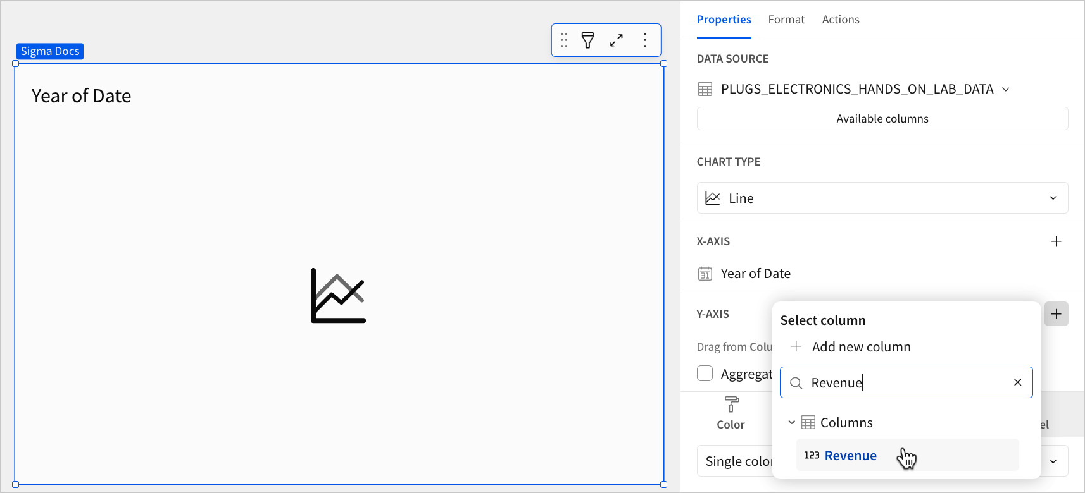Enable the Aggregate checkbox
The width and height of the screenshot is (1085, 493).
(705, 374)
